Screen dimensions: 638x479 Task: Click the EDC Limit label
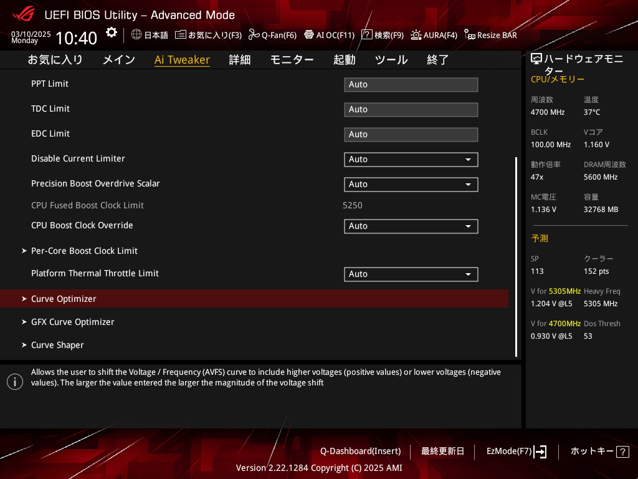pyautogui.click(x=50, y=133)
